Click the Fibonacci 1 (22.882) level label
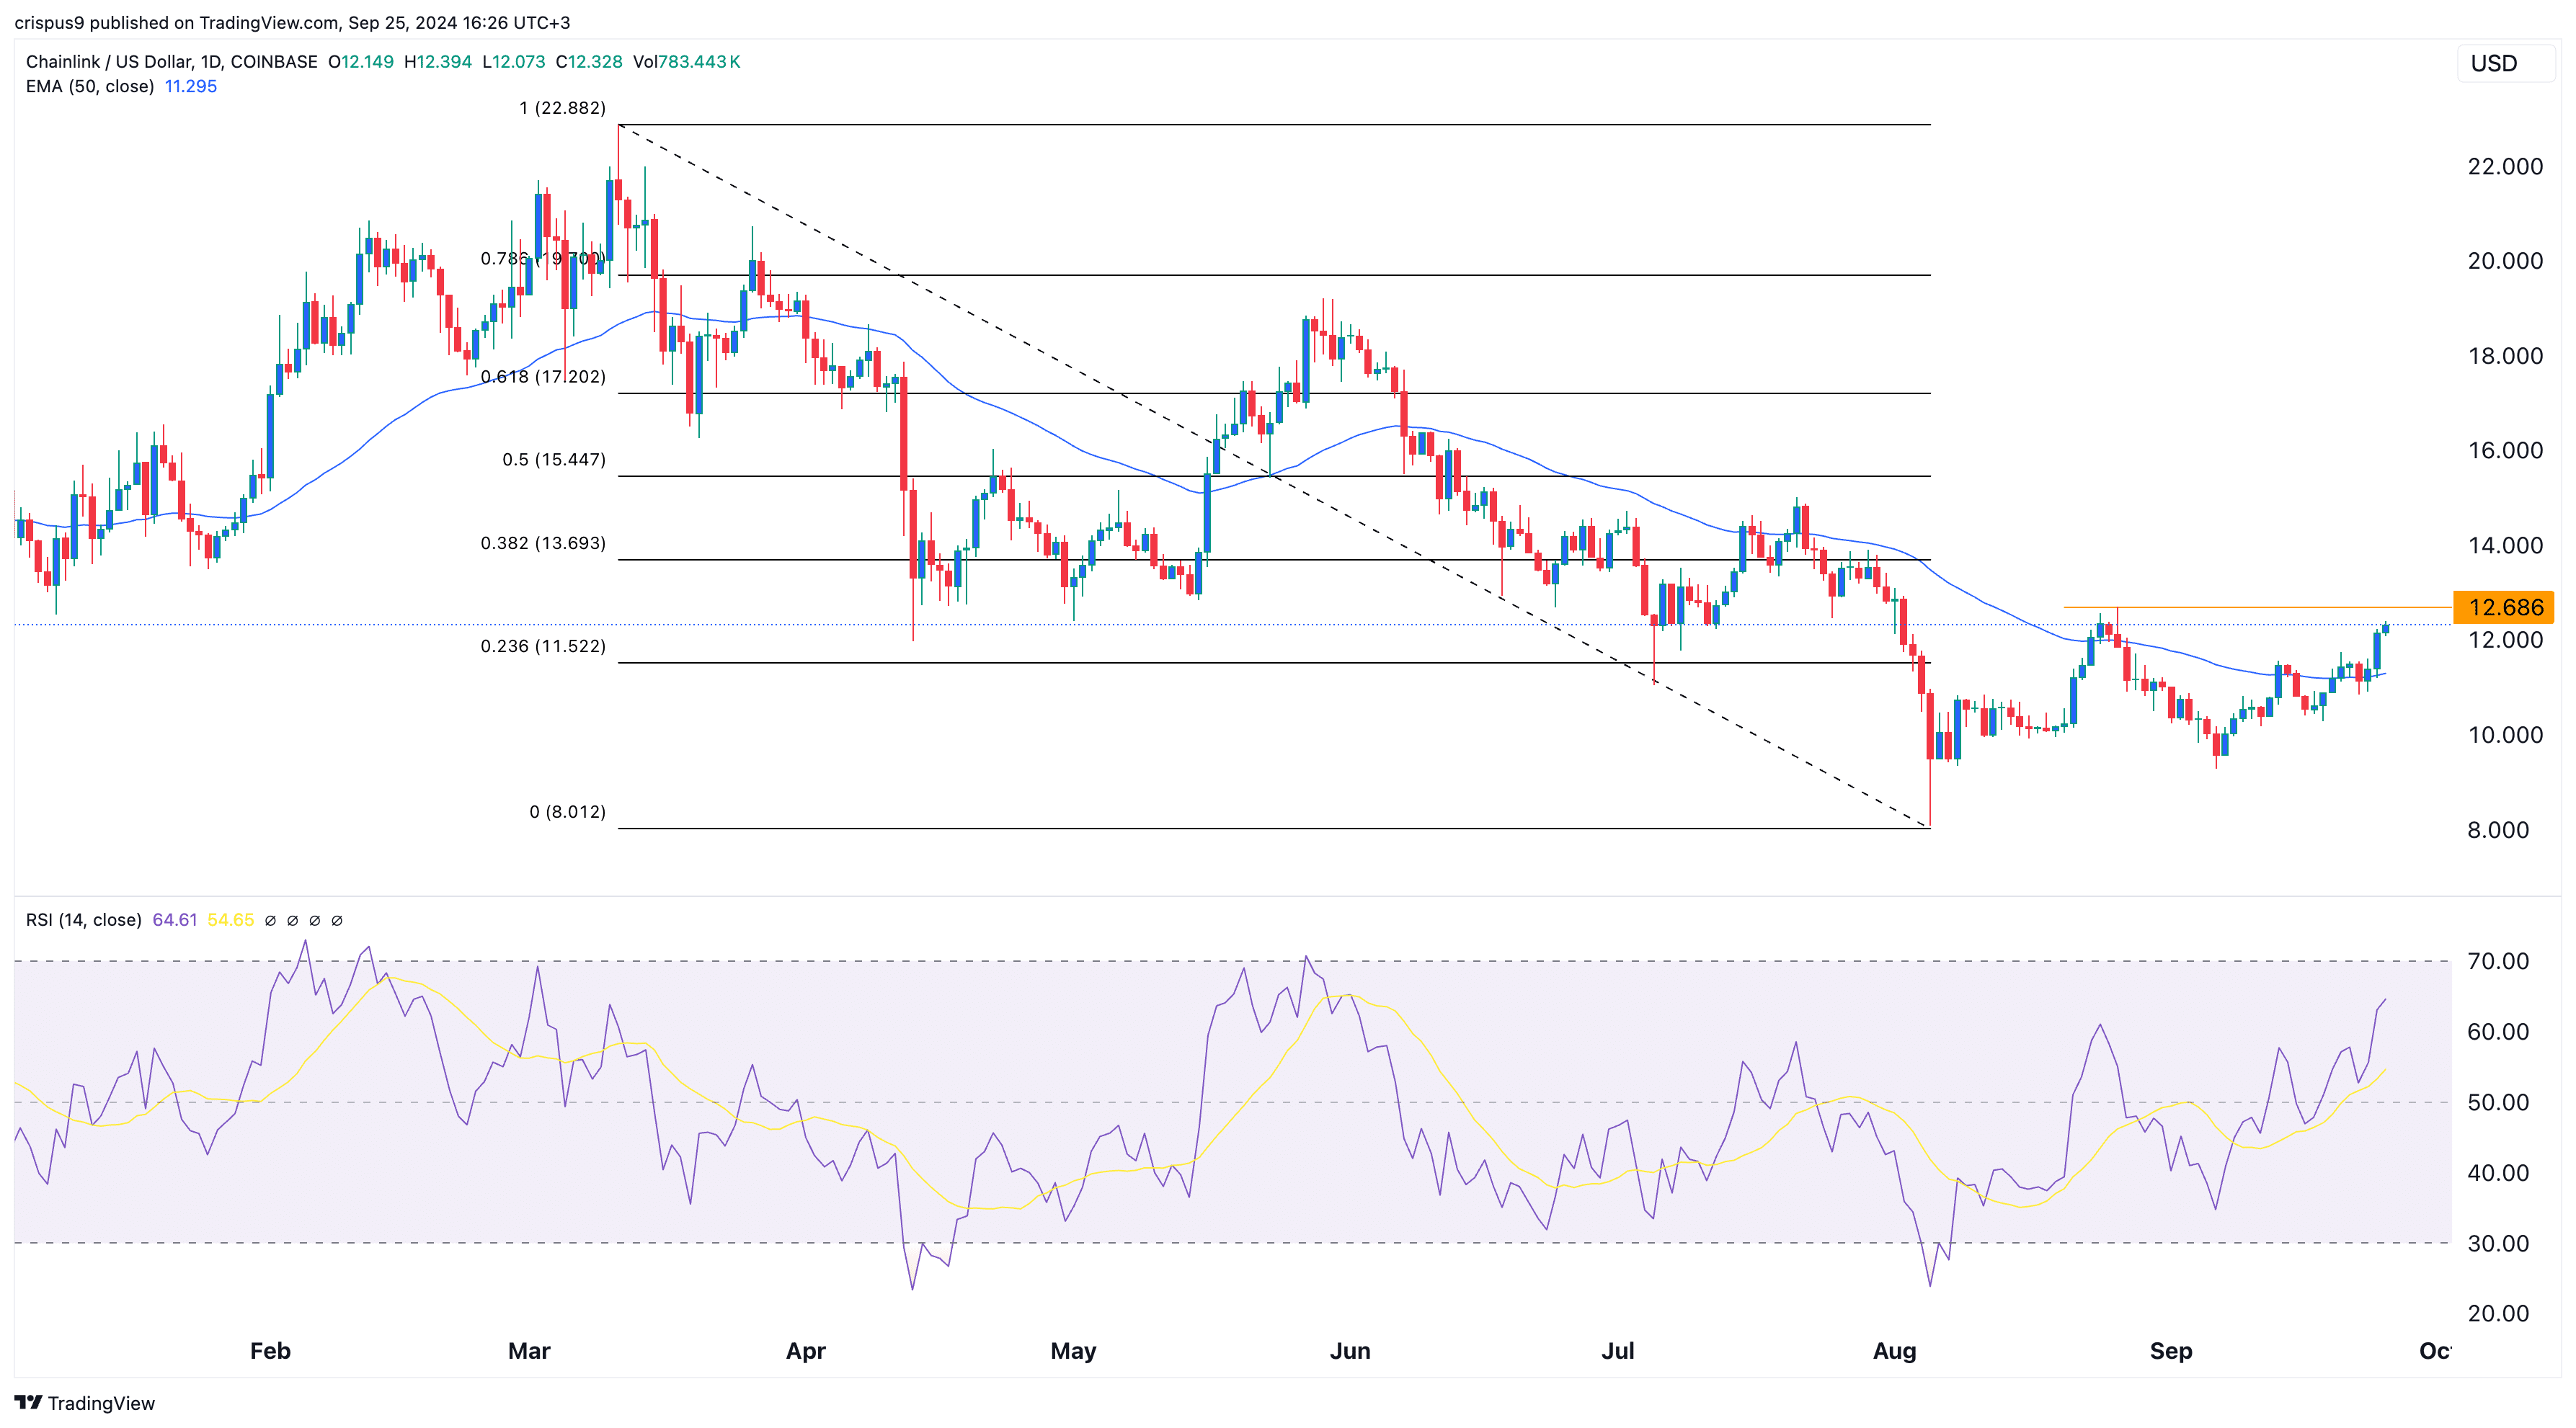 pos(562,108)
